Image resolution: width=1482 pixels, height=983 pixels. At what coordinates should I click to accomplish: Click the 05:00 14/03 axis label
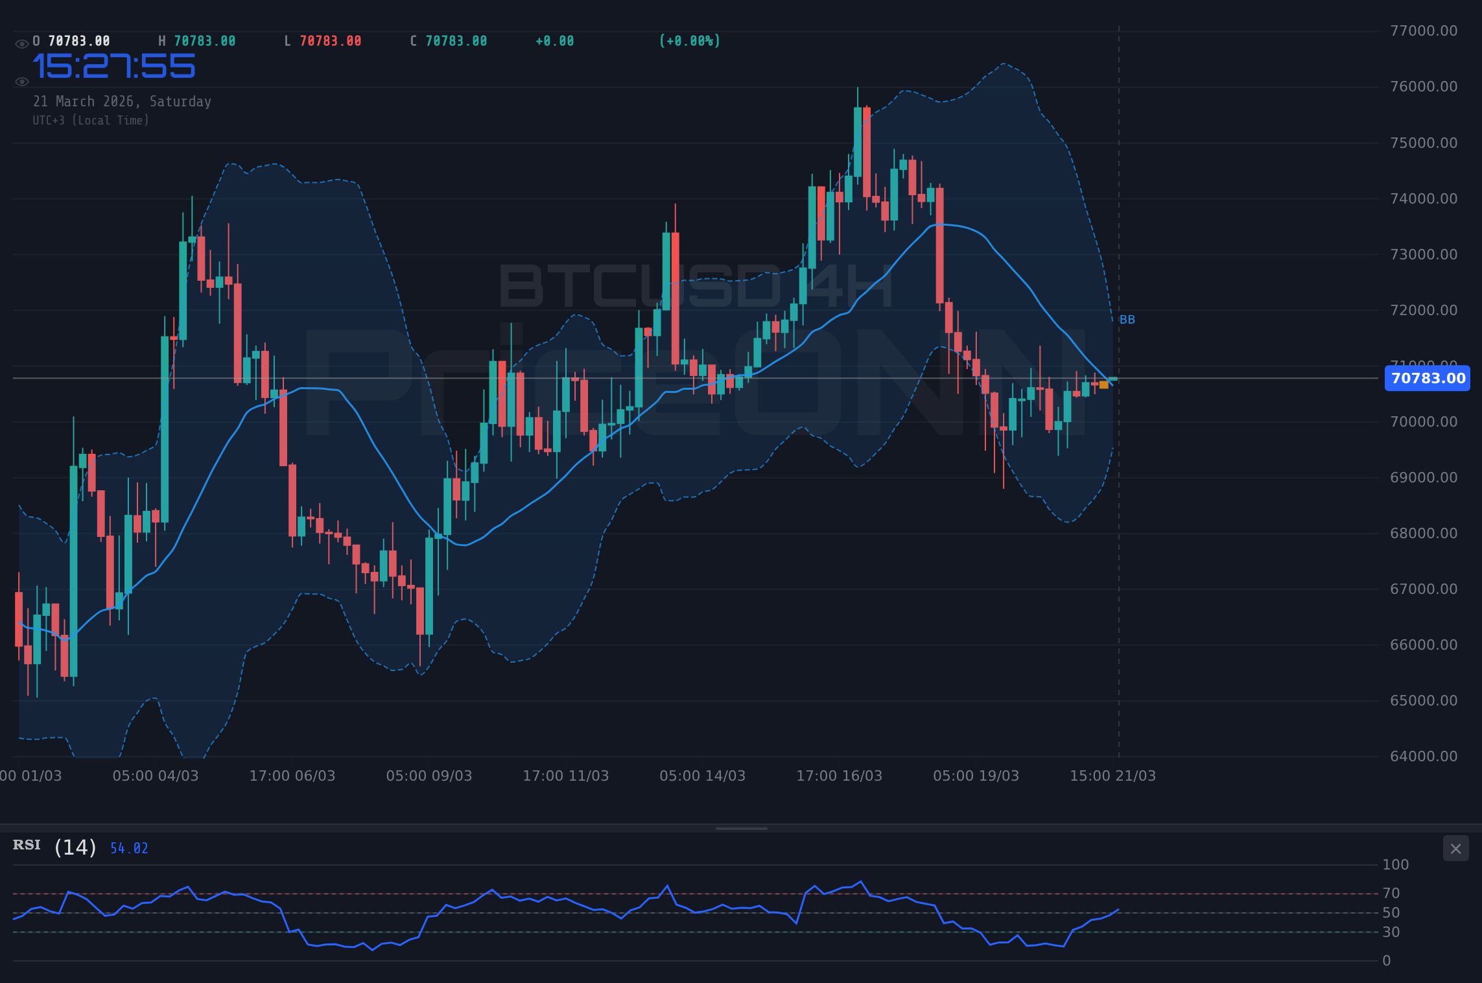point(701,776)
